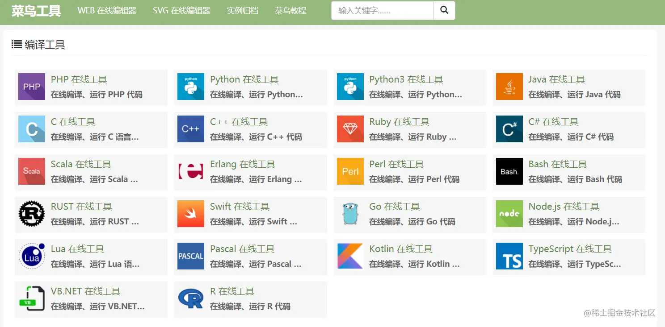Image resolution: width=665 pixels, height=327 pixels.
Task: Click the black Bash icon
Action: tap(509, 171)
